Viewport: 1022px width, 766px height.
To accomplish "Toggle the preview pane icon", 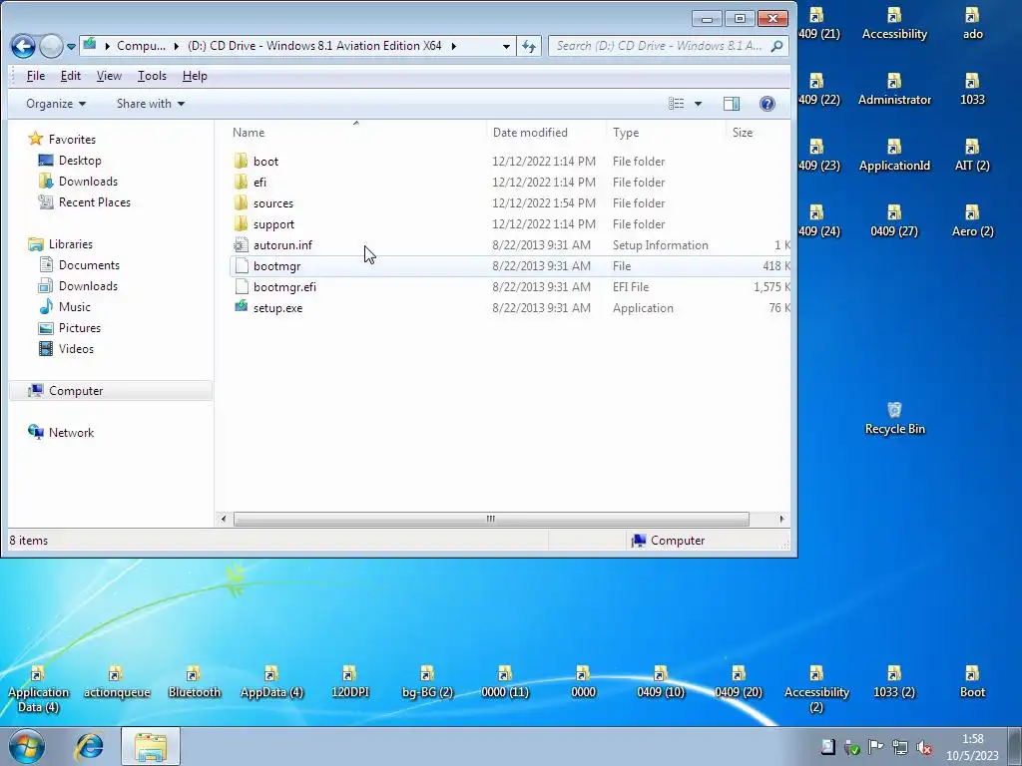I will pyautogui.click(x=732, y=104).
